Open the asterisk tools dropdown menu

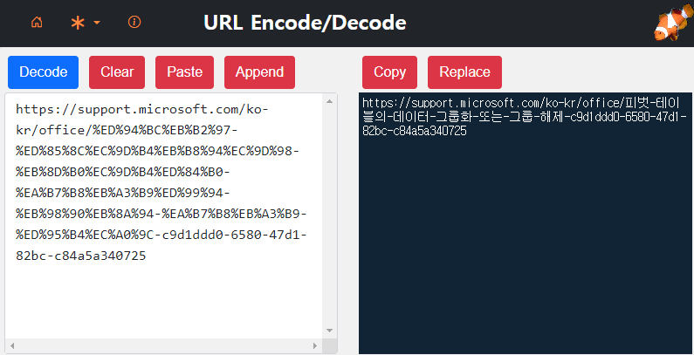pos(86,23)
